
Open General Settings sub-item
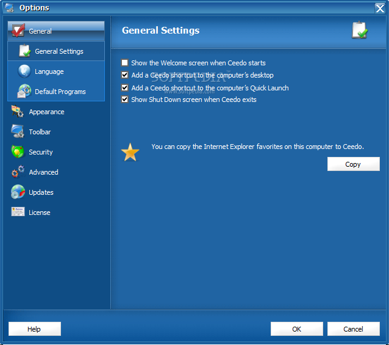56,51
